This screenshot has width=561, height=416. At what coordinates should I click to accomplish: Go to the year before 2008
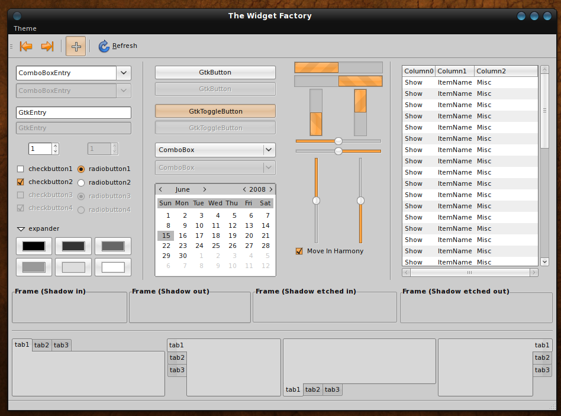coord(244,189)
